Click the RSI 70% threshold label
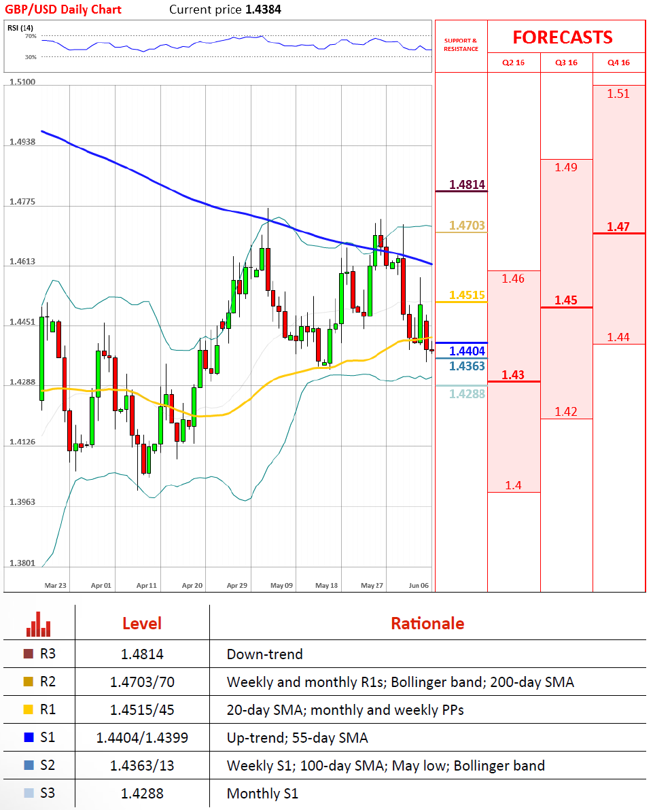 [x=31, y=36]
